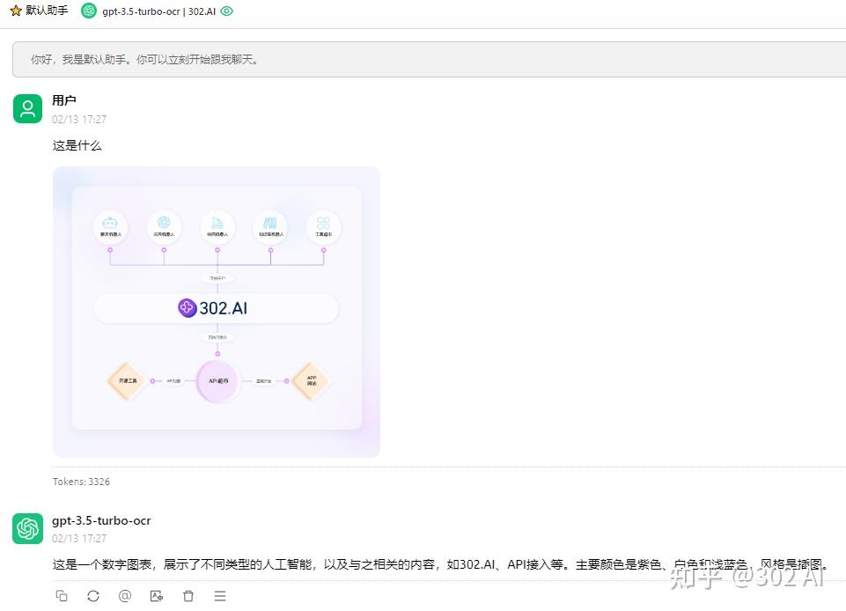
Task: Toggle the eye vision icon in header
Action: coord(227,11)
